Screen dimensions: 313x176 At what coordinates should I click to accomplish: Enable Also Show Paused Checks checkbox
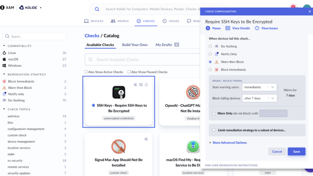129,72
